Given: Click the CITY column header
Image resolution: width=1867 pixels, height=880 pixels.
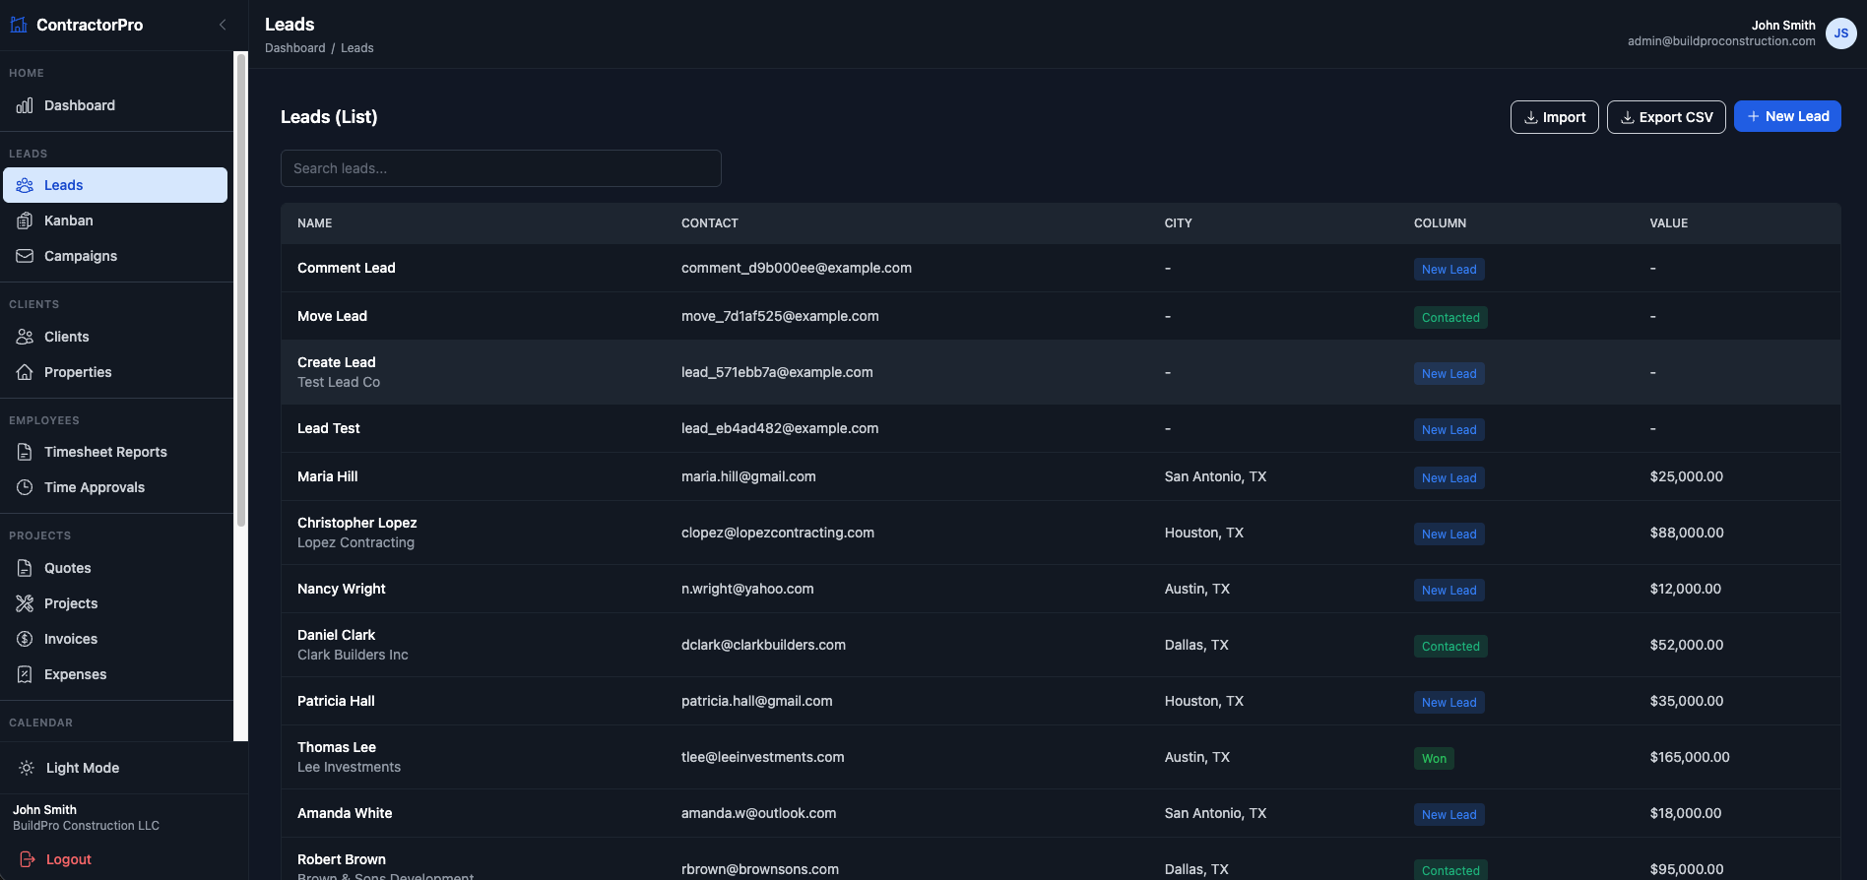Looking at the screenshot, I should (x=1178, y=223).
